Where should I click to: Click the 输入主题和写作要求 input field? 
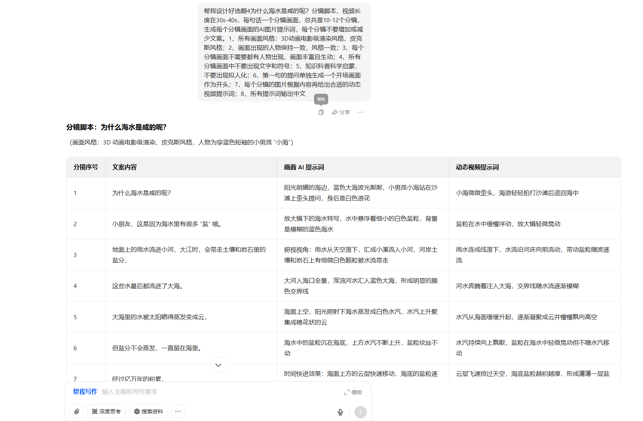click(x=130, y=392)
